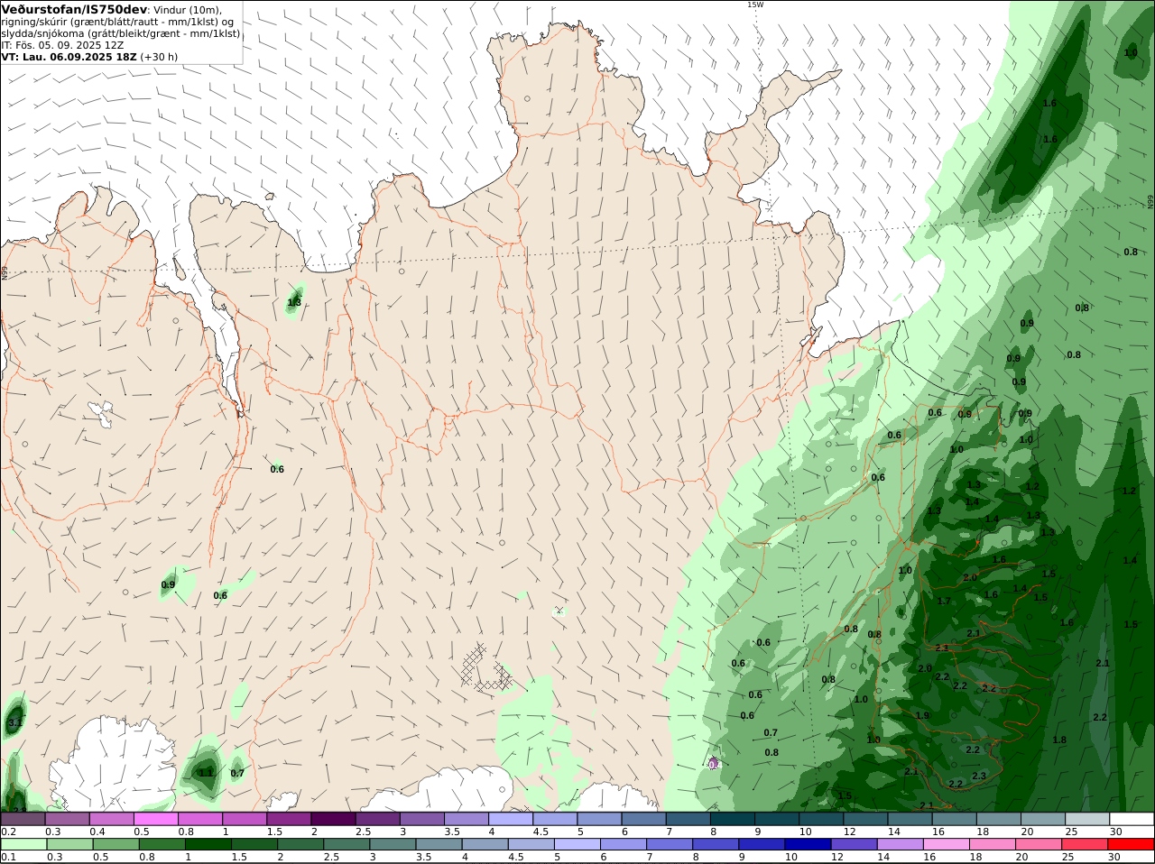The image size is (1155, 864).
Task: Click the '15W' longitude label at the top
Action: click(x=754, y=5)
